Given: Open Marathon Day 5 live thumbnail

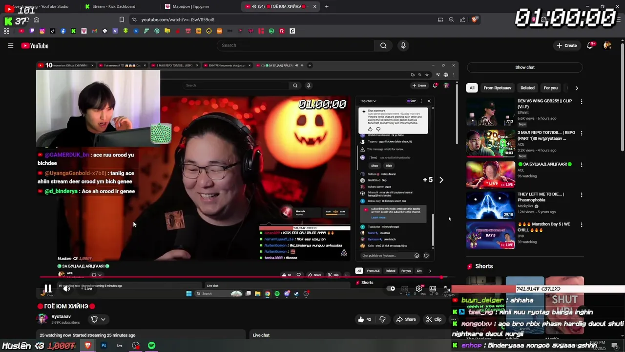Looking at the screenshot, I should 491,235.
